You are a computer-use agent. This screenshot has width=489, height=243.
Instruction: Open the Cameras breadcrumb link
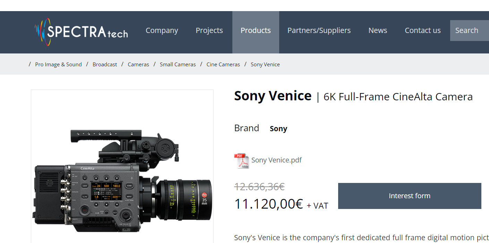[138, 65]
